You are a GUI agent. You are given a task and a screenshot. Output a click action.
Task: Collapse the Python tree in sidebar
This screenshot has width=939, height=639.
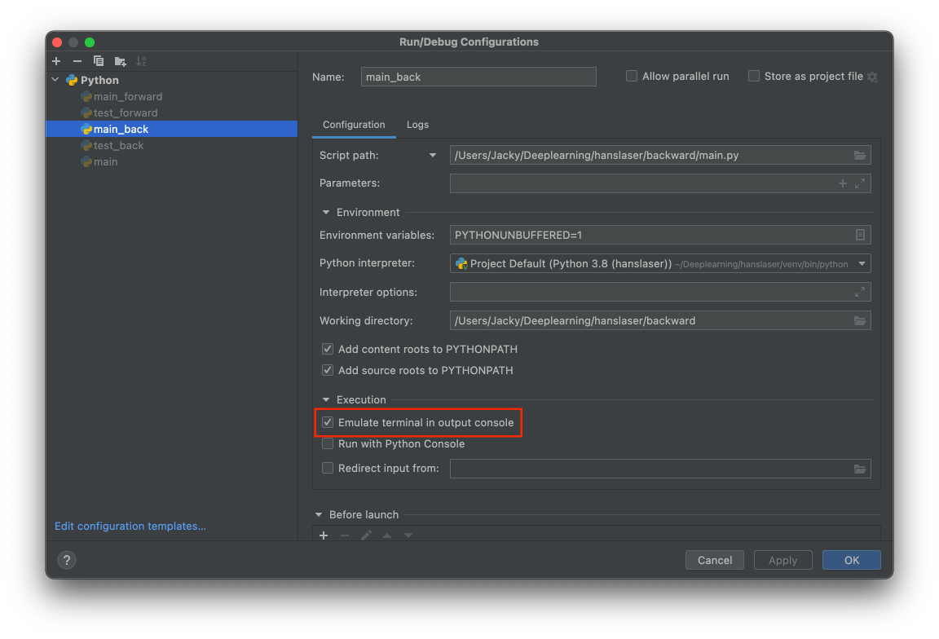click(x=55, y=80)
